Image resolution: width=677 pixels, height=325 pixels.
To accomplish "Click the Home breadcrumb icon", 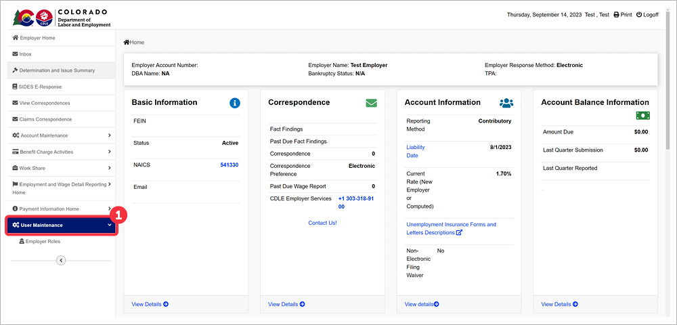I will (127, 42).
